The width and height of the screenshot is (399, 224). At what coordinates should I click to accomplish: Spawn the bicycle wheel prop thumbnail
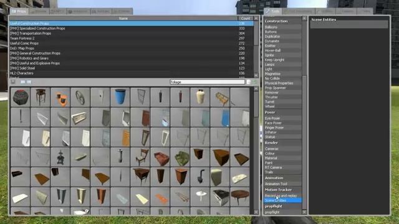tap(80, 97)
